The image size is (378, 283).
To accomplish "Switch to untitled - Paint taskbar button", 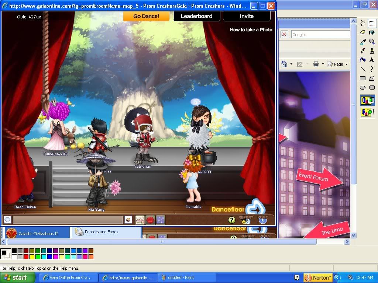I will click(186, 277).
